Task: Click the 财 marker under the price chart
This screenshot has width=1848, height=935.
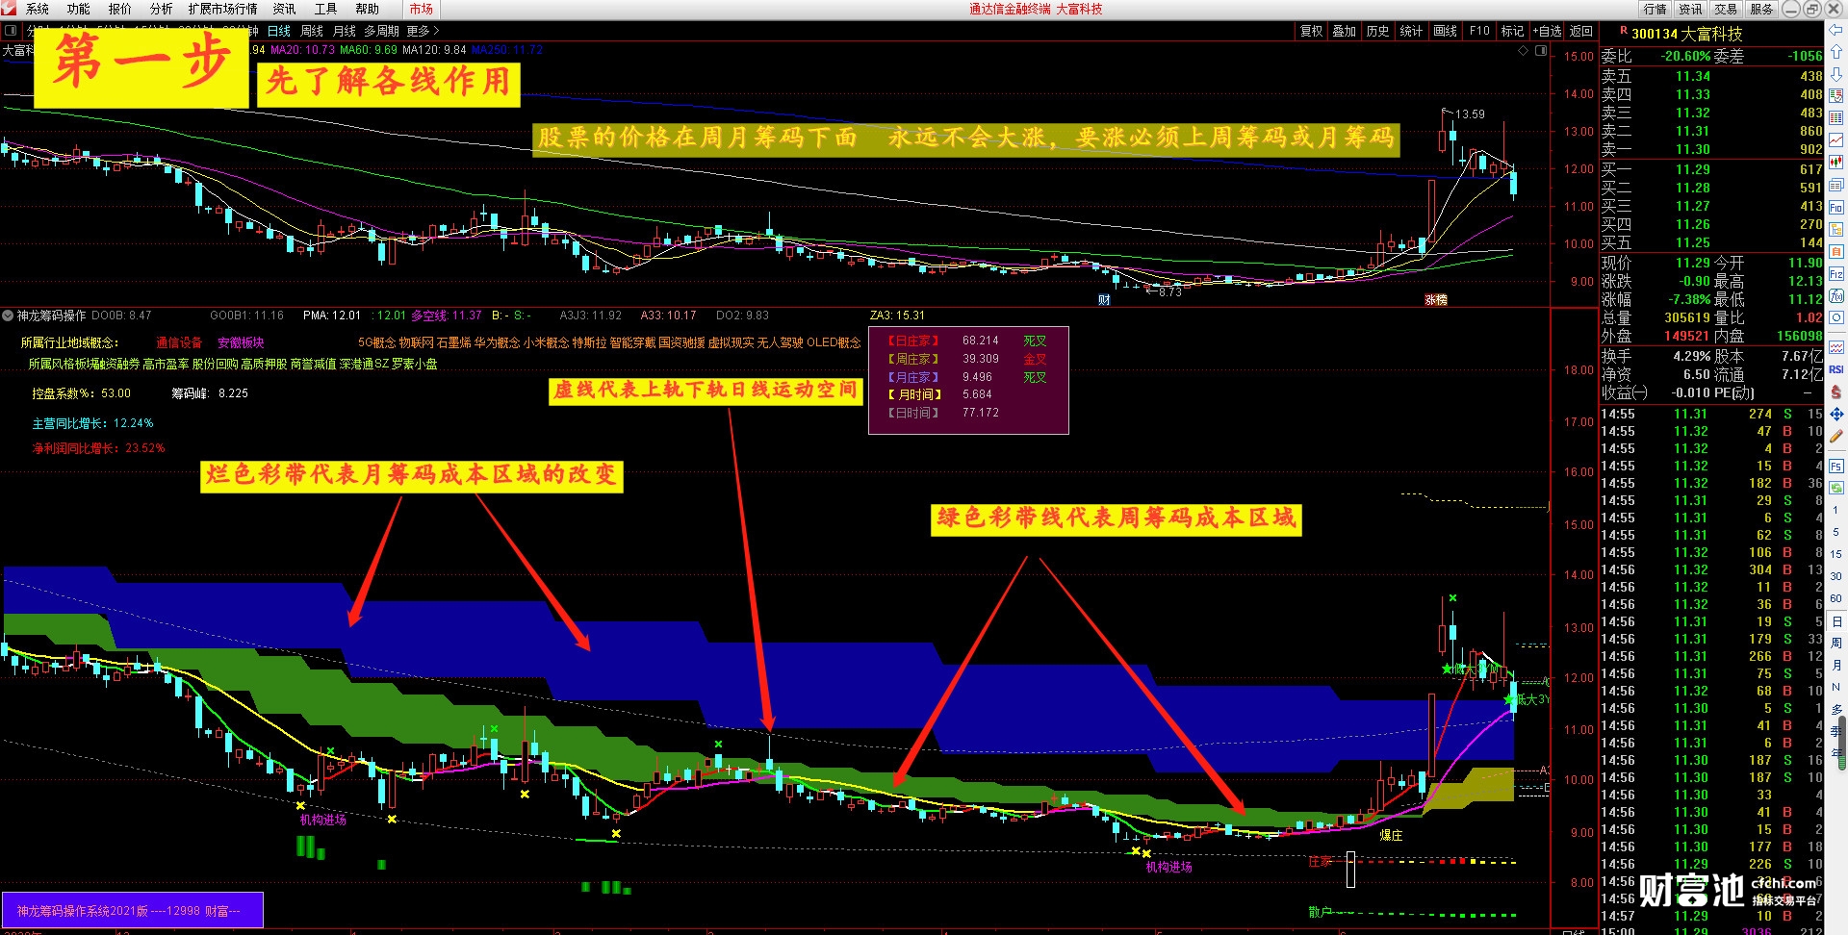Action: click(x=1104, y=299)
